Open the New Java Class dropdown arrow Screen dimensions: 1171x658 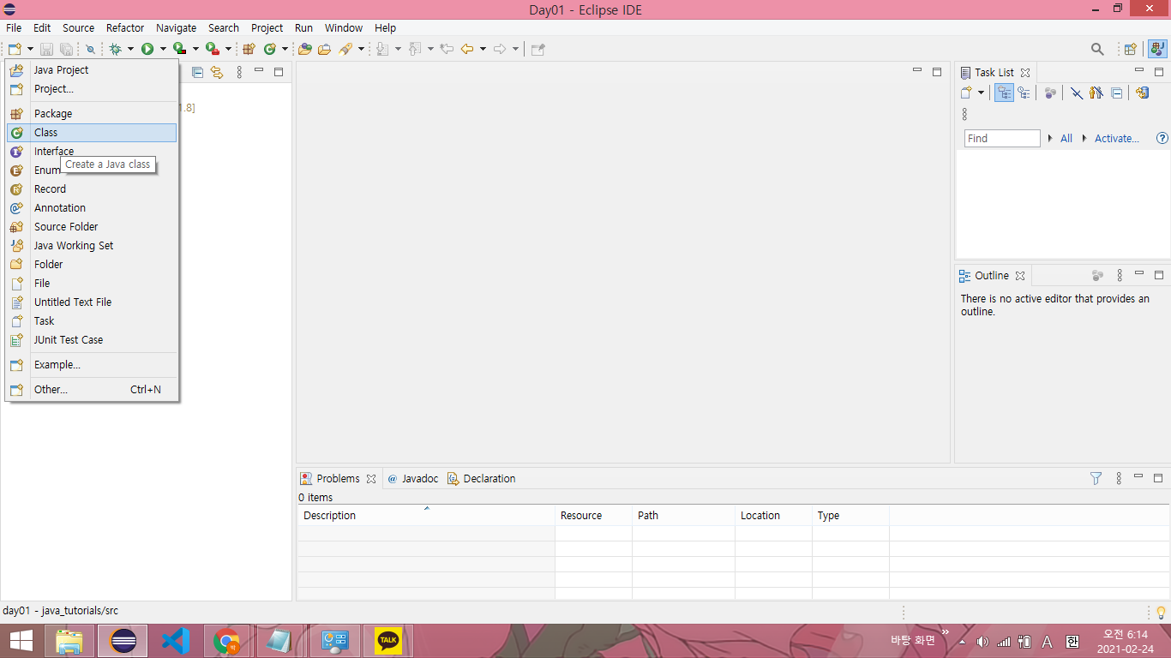tap(285, 49)
